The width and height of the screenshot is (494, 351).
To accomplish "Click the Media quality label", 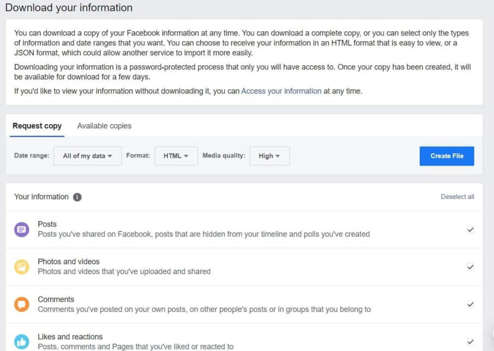I will [224, 155].
